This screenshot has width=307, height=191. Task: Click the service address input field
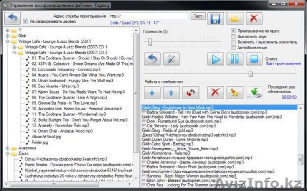(148, 16)
